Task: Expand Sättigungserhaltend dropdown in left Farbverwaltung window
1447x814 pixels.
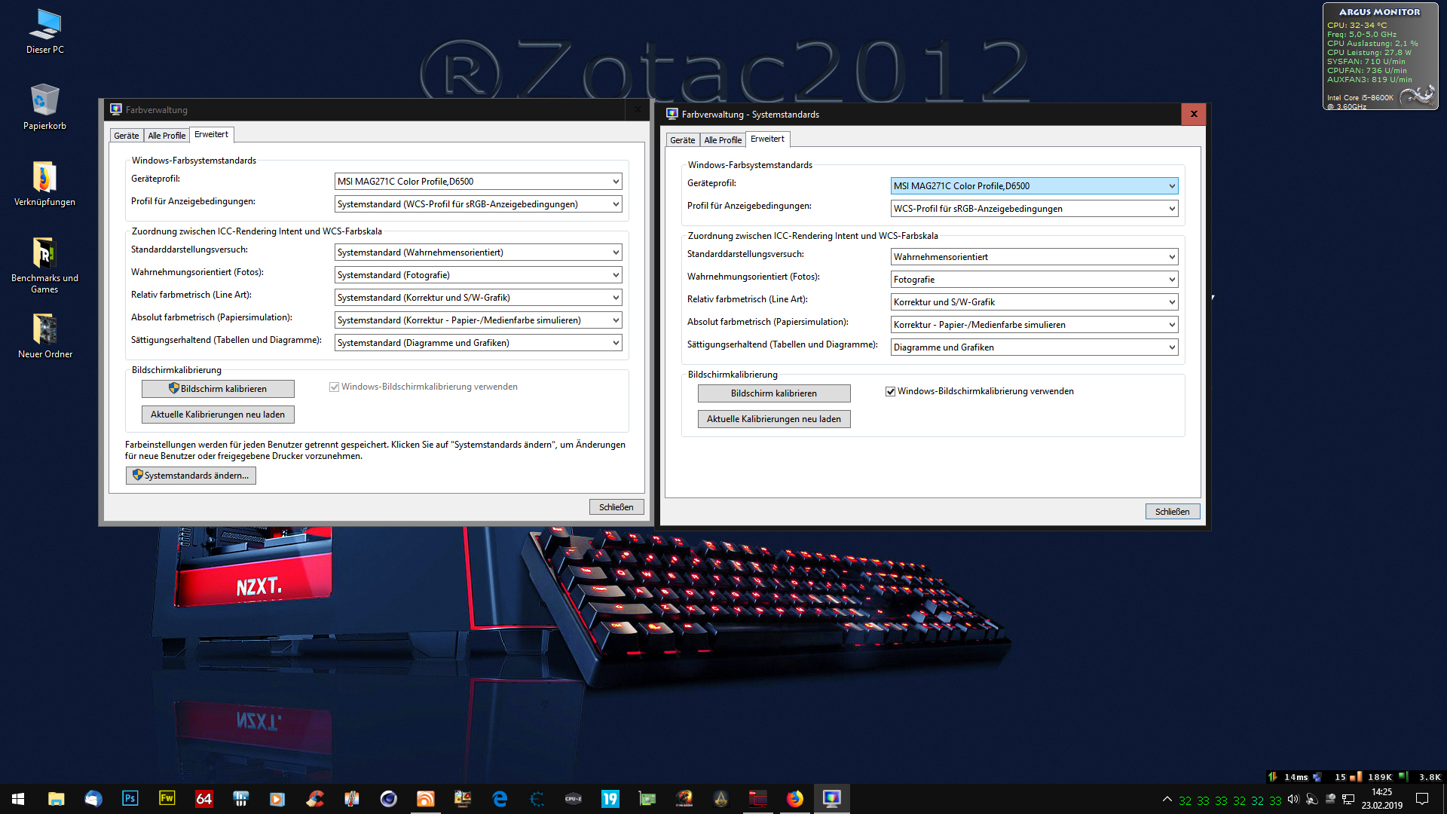Action: [616, 343]
